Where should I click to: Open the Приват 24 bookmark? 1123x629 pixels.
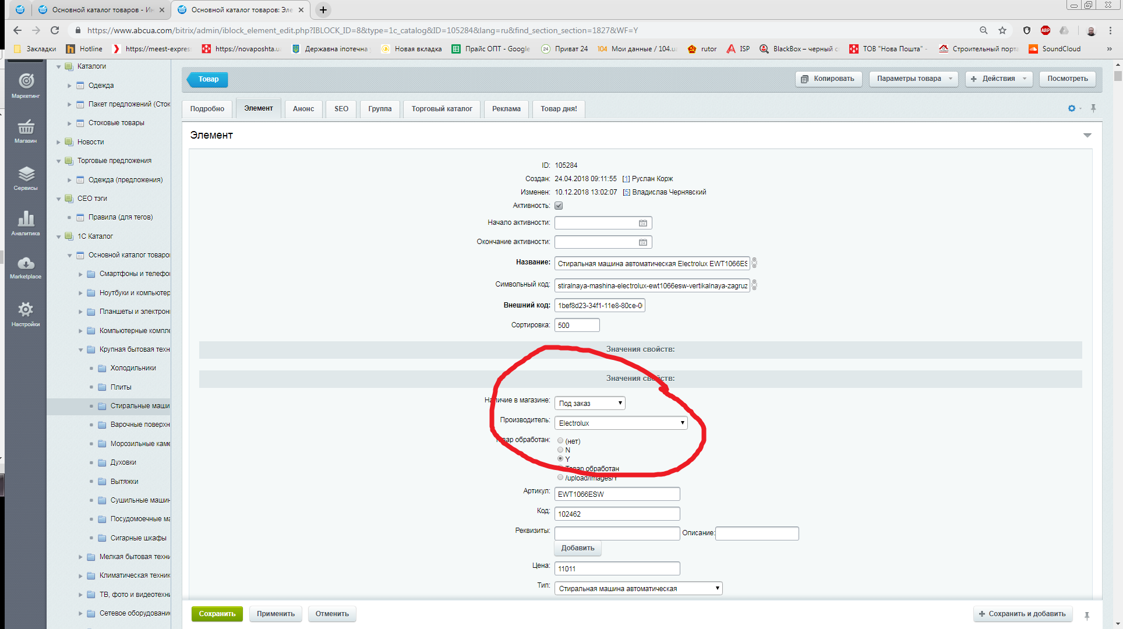564,49
